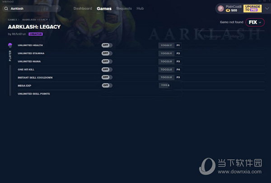Click the Game not found status text
The width and height of the screenshot is (271, 183).
tap(231, 22)
